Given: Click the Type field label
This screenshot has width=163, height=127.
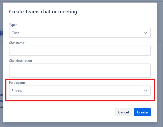Looking at the screenshot, I should point(12,25).
